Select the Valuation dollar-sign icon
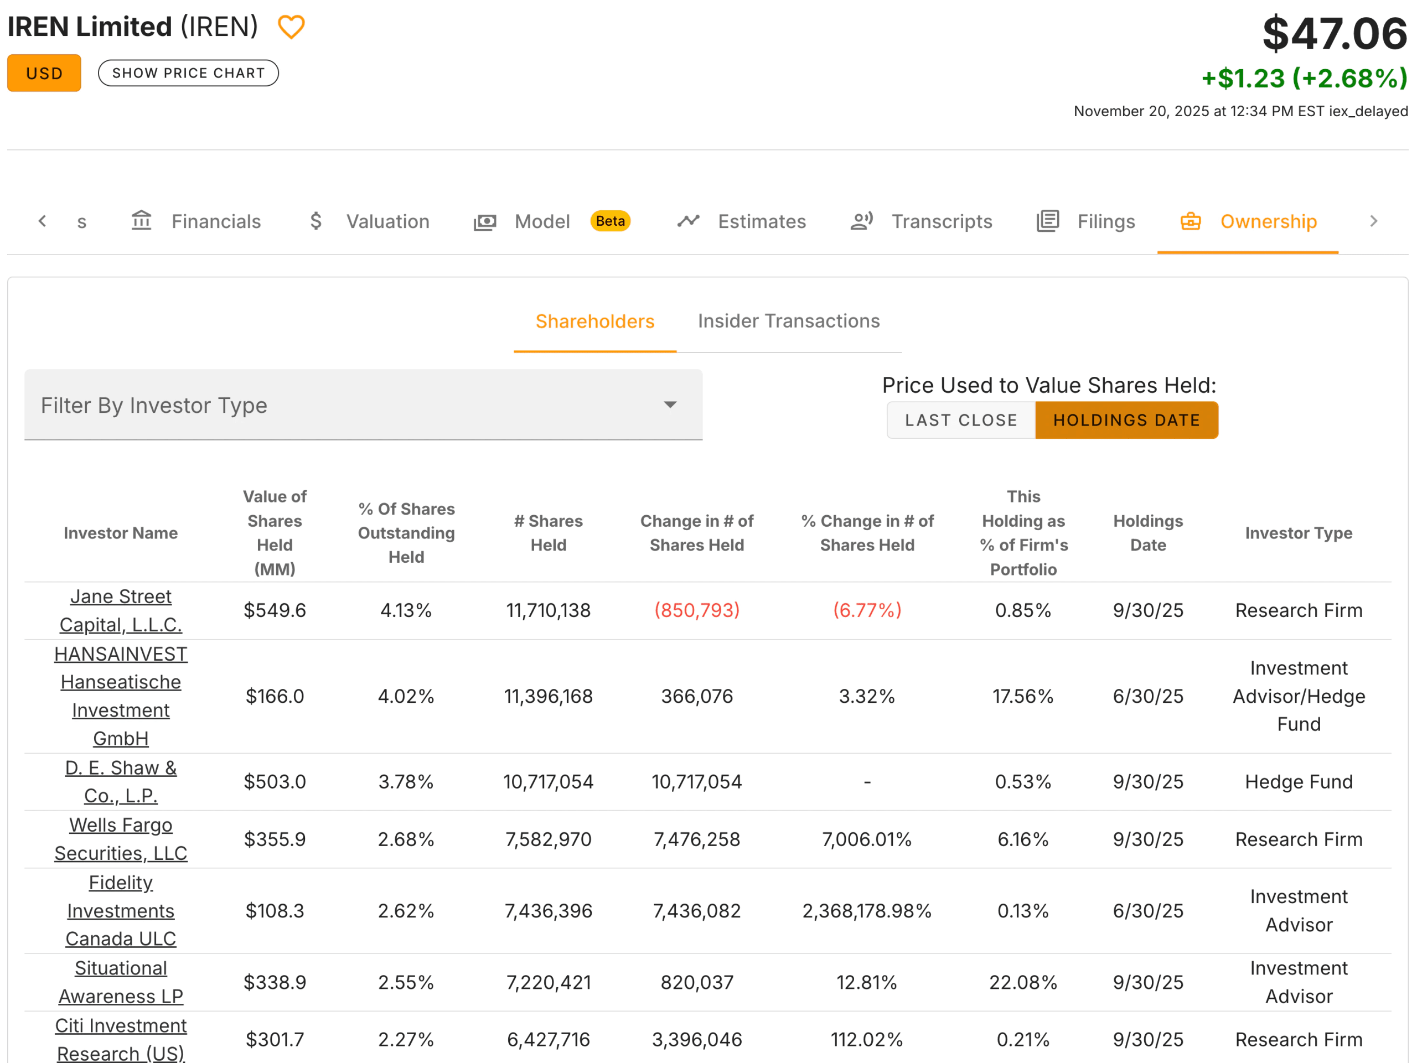This screenshot has width=1417, height=1063. [x=314, y=221]
